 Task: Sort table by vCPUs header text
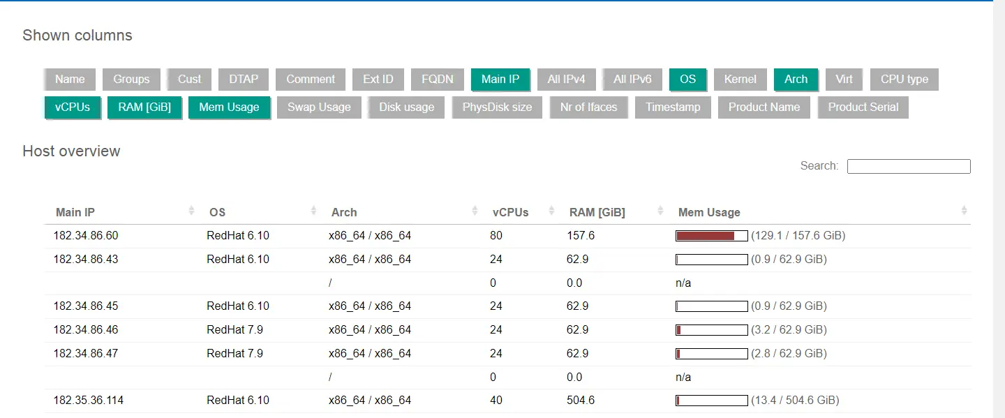[x=511, y=212]
